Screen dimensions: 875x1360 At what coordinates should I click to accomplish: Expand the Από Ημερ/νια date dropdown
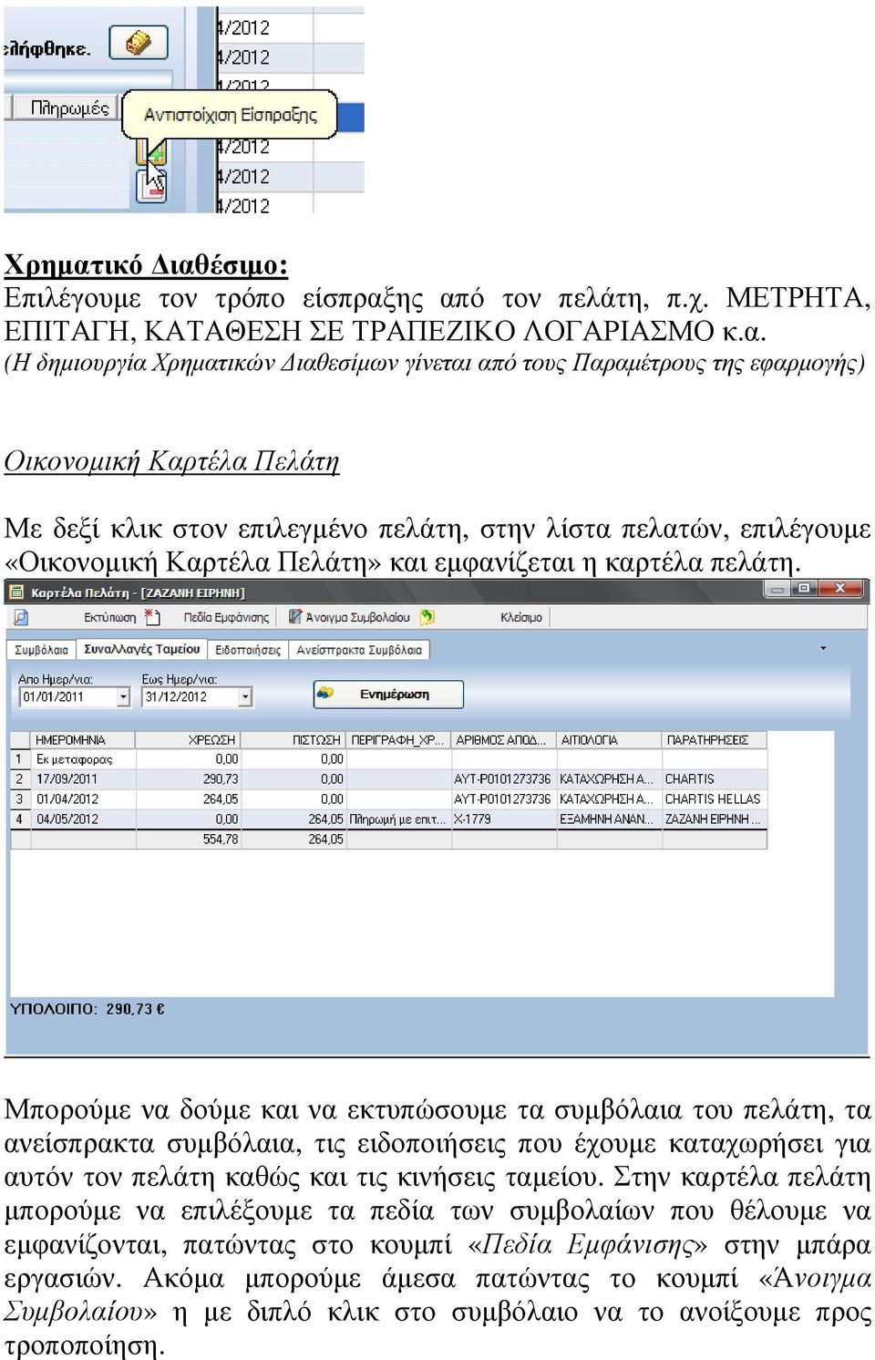coord(124,696)
